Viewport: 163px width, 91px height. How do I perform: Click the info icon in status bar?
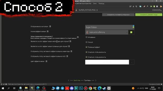coord(2,84)
